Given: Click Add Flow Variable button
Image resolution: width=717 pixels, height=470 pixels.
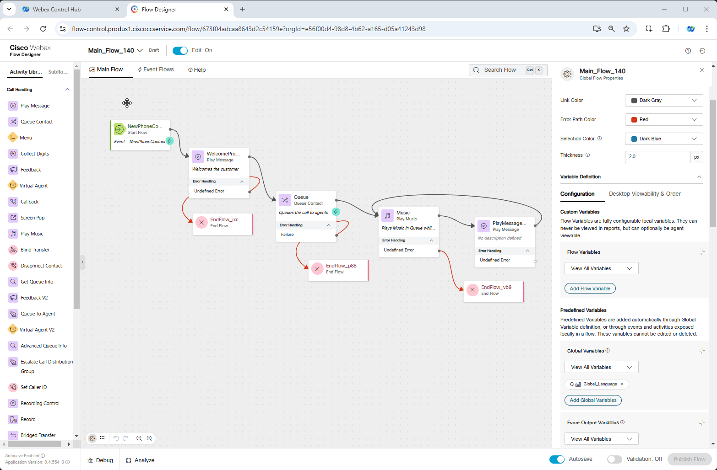Looking at the screenshot, I should [590, 288].
